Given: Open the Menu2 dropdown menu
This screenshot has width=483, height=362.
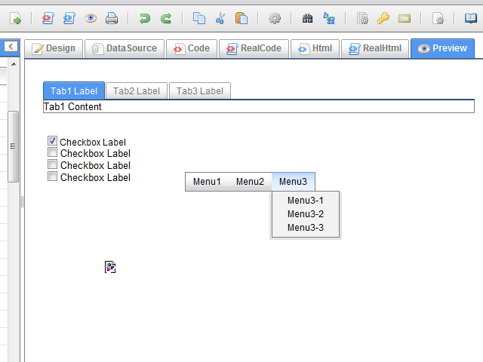Looking at the screenshot, I should (250, 182).
